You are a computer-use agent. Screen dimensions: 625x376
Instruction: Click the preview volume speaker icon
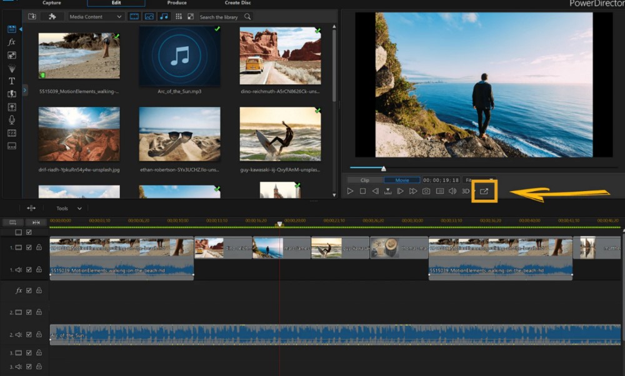click(453, 191)
